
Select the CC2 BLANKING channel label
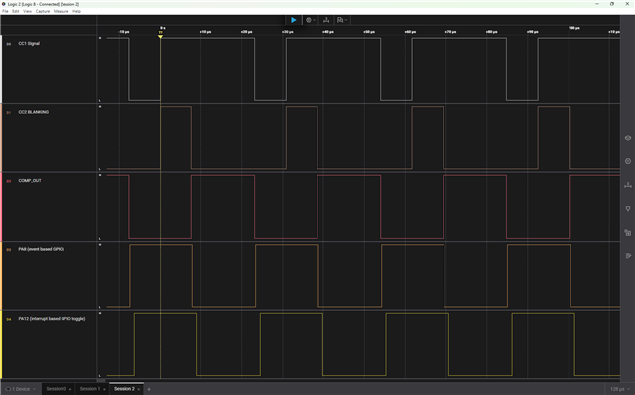pyautogui.click(x=33, y=112)
